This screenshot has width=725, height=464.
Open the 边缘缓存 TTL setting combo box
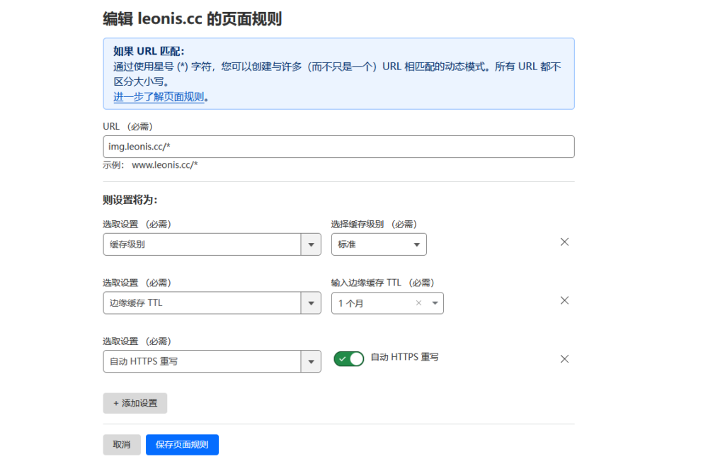tap(202, 303)
